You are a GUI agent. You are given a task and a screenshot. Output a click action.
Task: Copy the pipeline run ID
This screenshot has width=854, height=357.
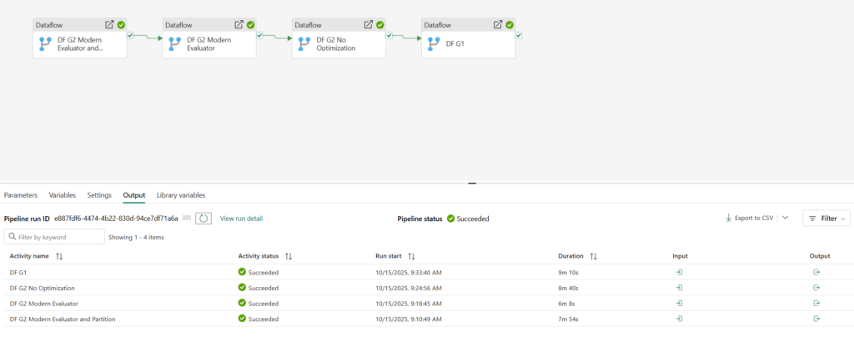tap(187, 219)
